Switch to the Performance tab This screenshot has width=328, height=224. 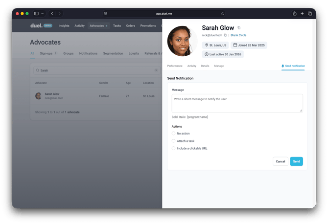(175, 66)
